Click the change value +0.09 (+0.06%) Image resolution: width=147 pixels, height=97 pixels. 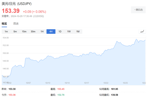(34, 12)
